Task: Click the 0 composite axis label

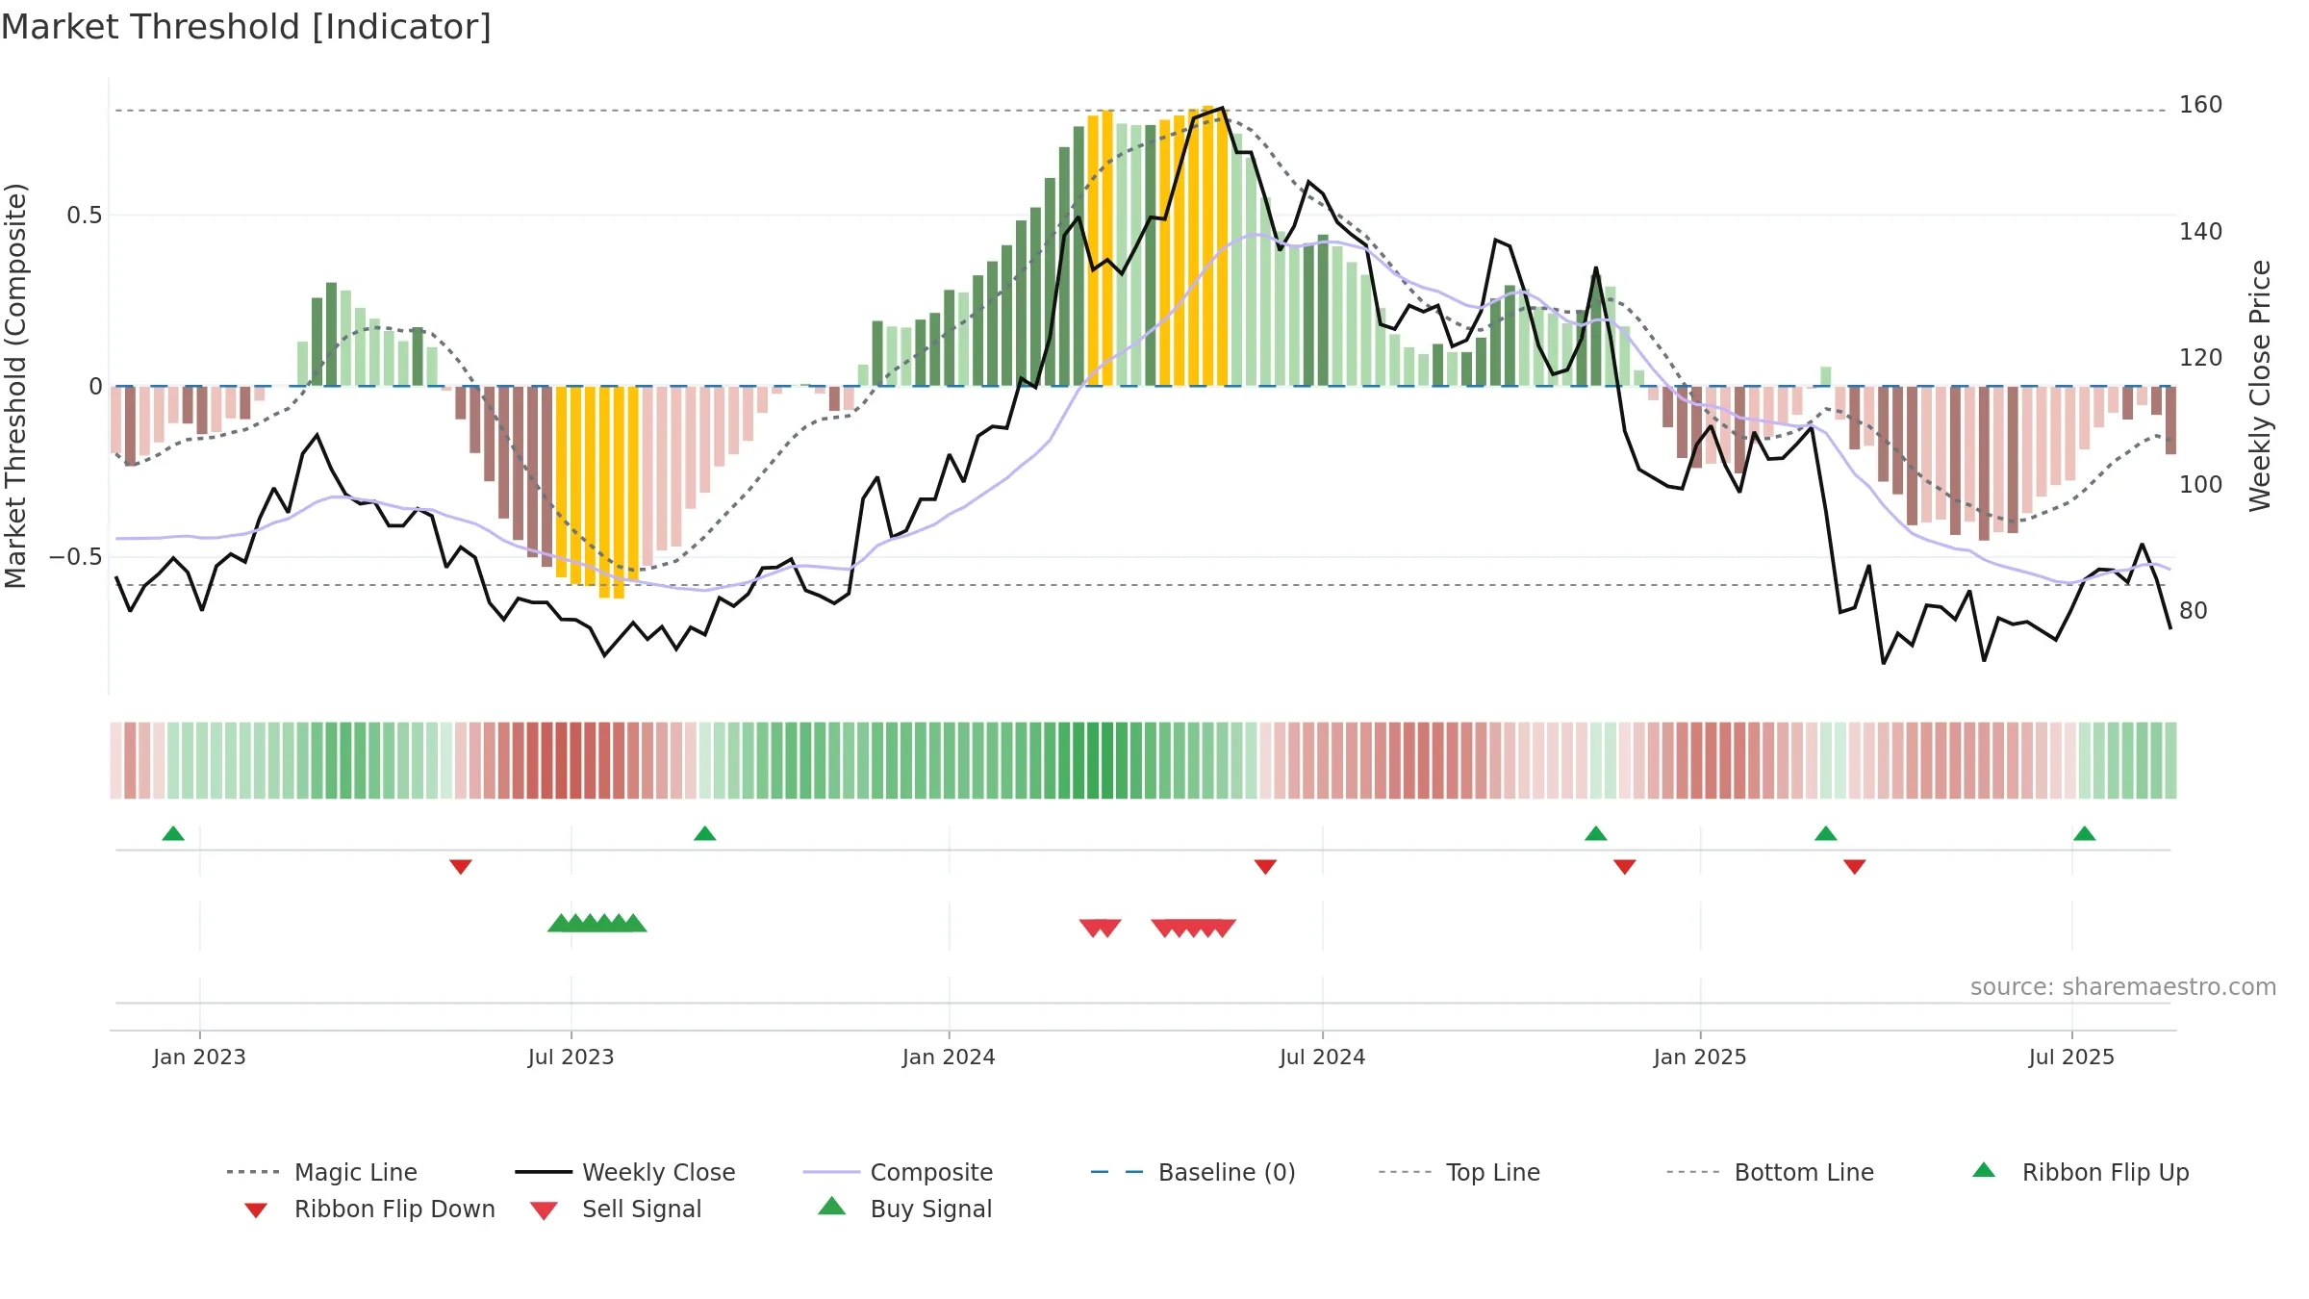Action: (95, 387)
